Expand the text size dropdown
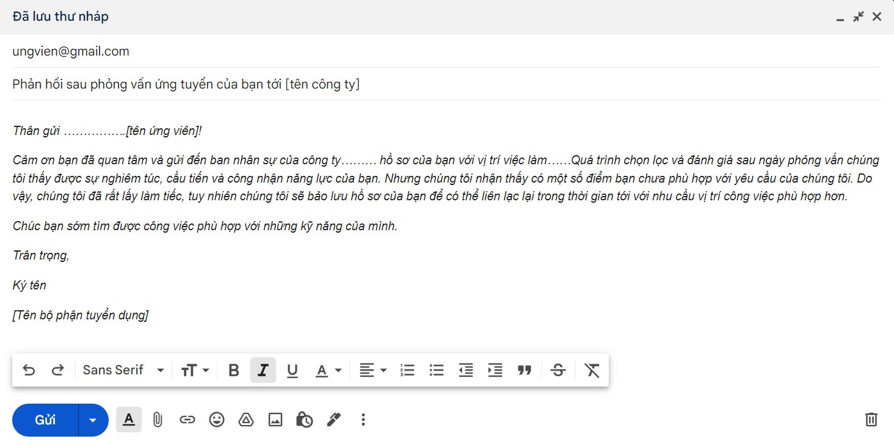 [195, 370]
